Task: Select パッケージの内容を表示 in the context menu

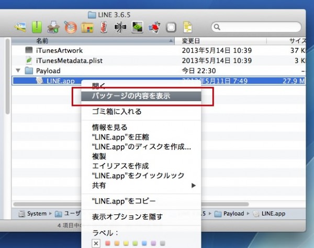Action: pyautogui.click(x=141, y=96)
